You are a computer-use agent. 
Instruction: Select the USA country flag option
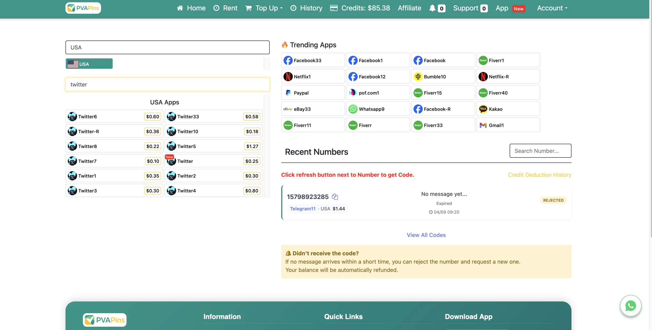pyautogui.click(x=89, y=64)
